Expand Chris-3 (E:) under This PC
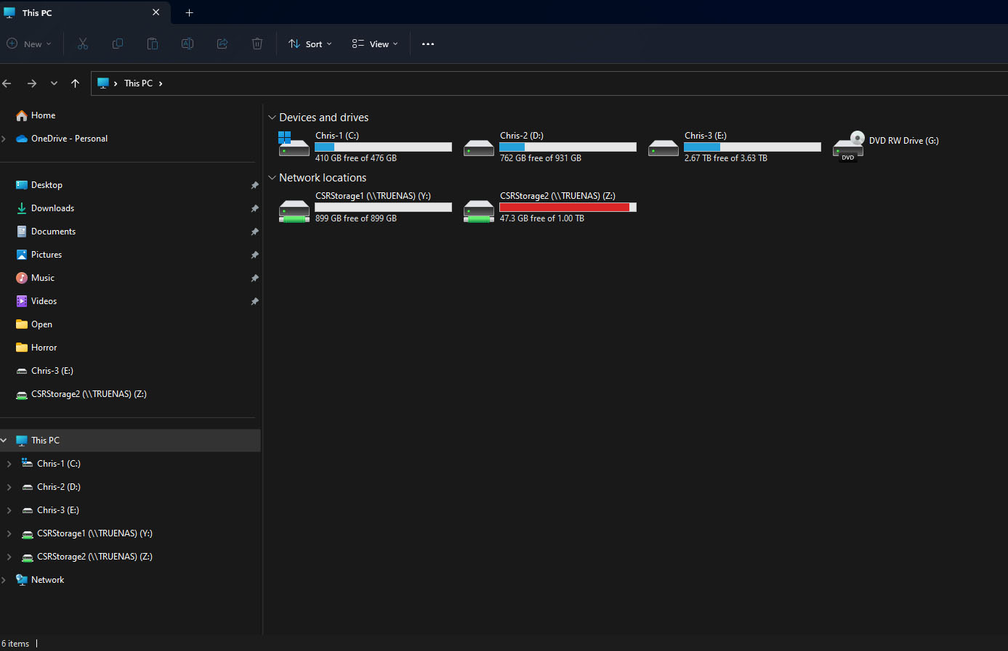Viewport: 1008px width, 651px height. (x=9, y=510)
